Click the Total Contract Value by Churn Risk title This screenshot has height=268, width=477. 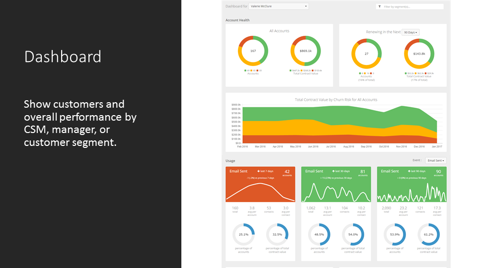click(336, 100)
